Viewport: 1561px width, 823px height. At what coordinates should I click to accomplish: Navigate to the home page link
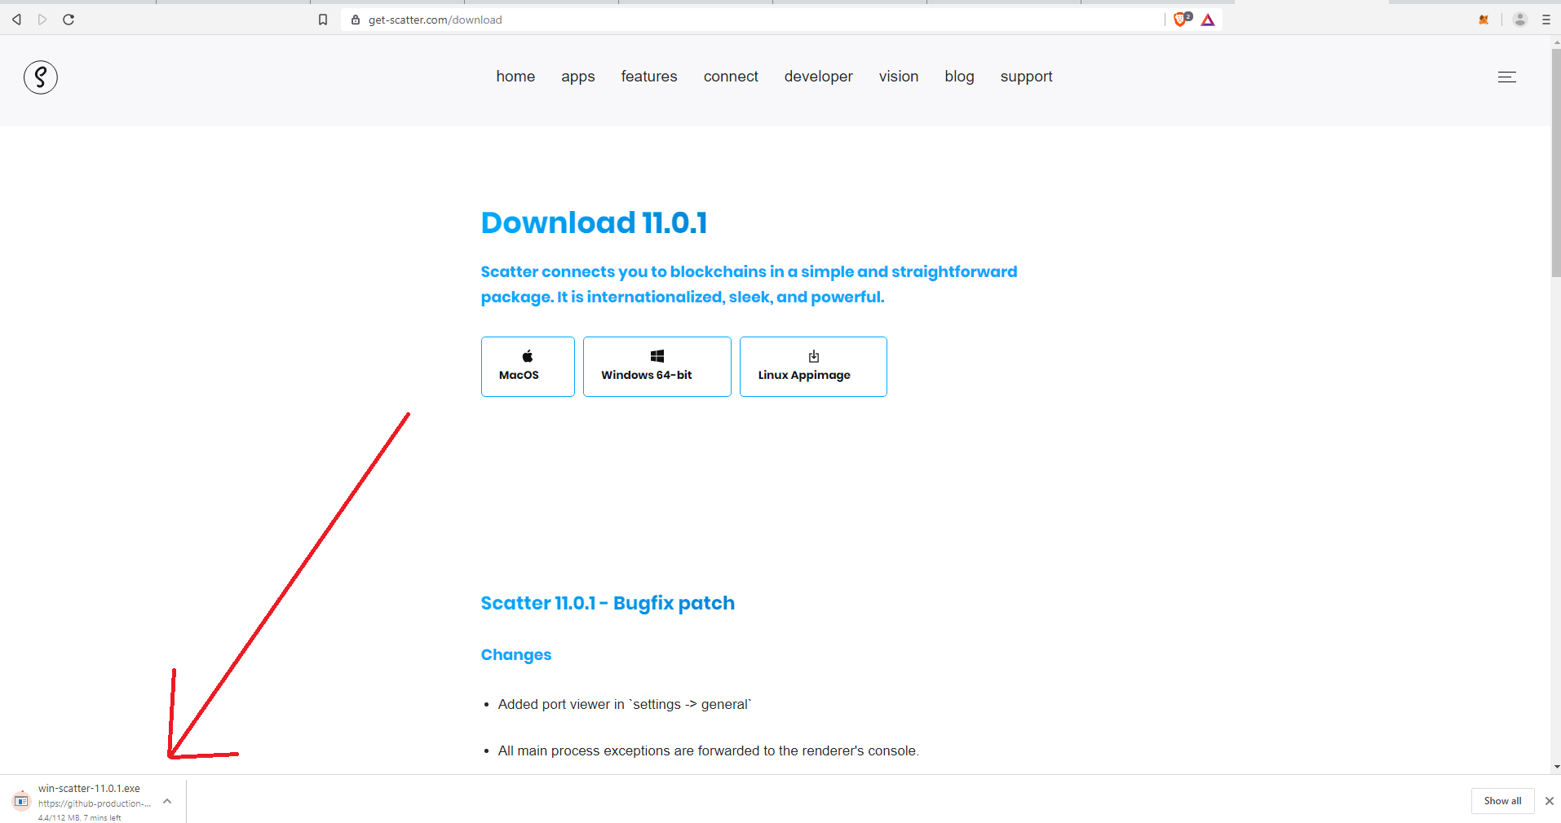(515, 77)
